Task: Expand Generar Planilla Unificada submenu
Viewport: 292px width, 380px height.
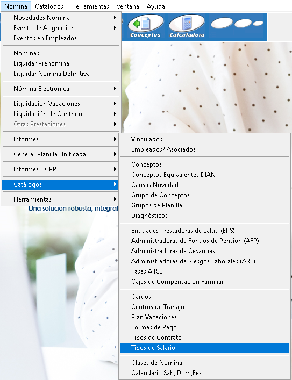Action: pyautogui.click(x=61, y=154)
